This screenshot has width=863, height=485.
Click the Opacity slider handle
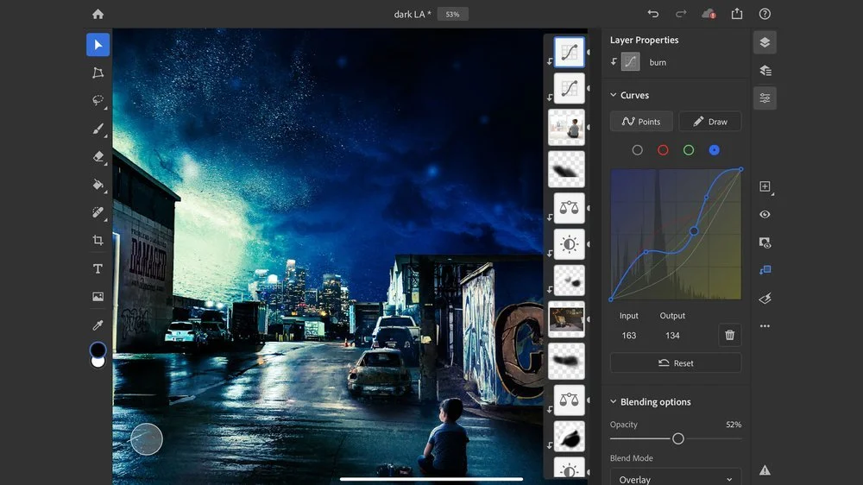coord(678,438)
